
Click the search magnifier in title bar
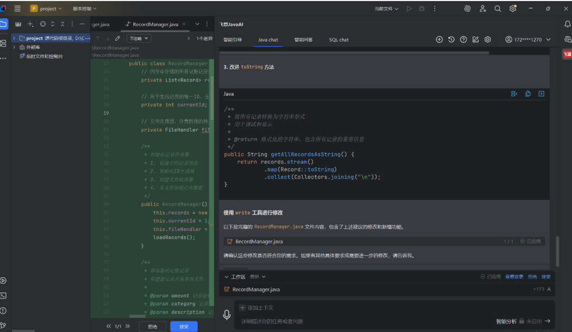498,8
